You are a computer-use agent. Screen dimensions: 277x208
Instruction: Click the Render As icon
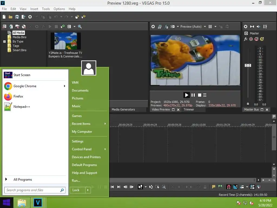click(x=23, y=17)
